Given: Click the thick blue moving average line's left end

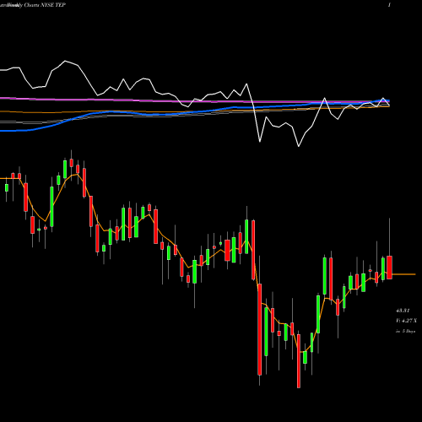Looking at the screenshot, I should pyautogui.click(x=2, y=131).
